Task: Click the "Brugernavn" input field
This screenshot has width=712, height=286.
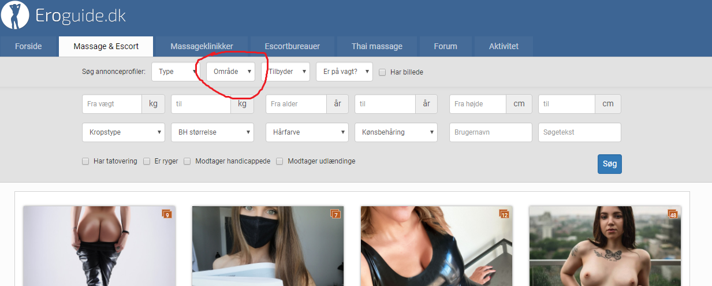Action: (x=490, y=132)
